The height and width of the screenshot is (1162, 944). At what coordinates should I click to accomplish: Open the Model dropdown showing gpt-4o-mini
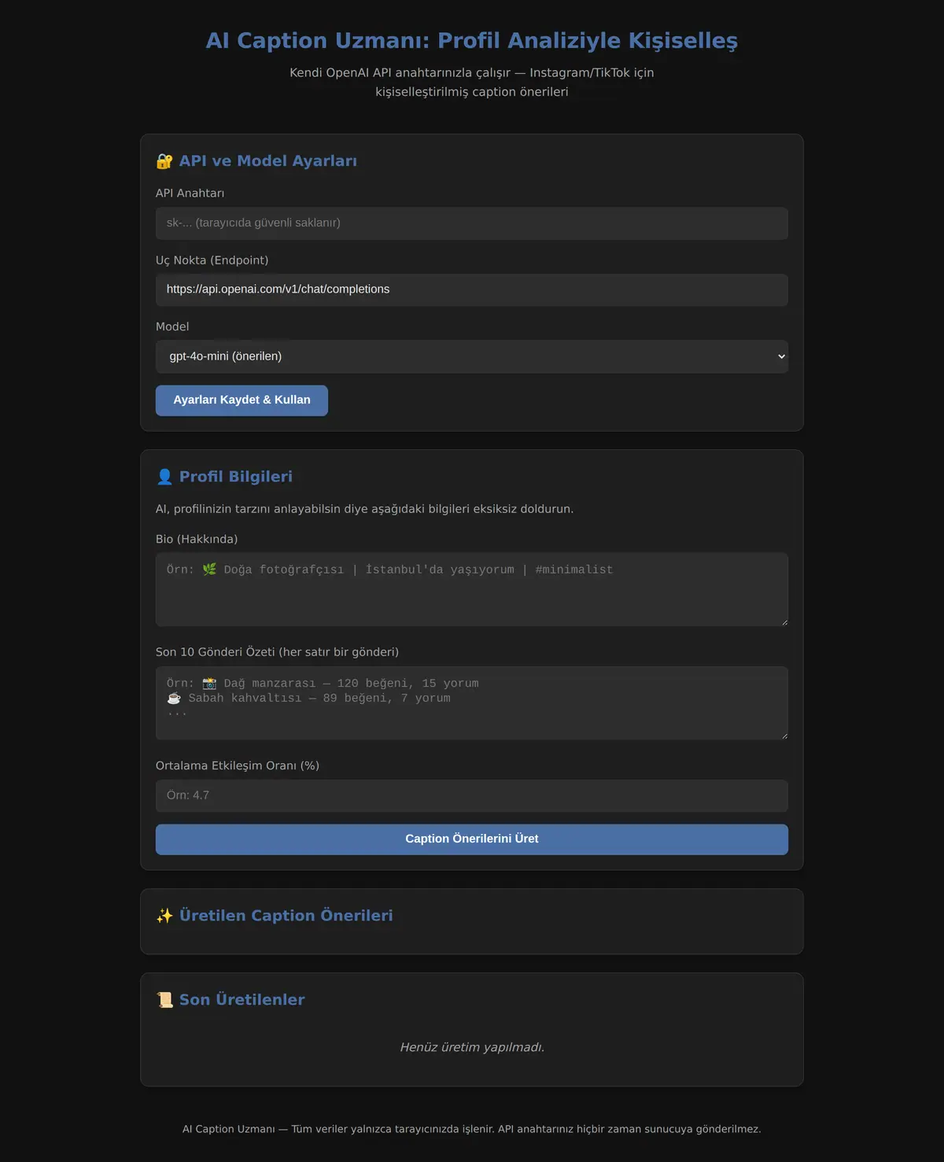pyautogui.click(x=472, y=356)
